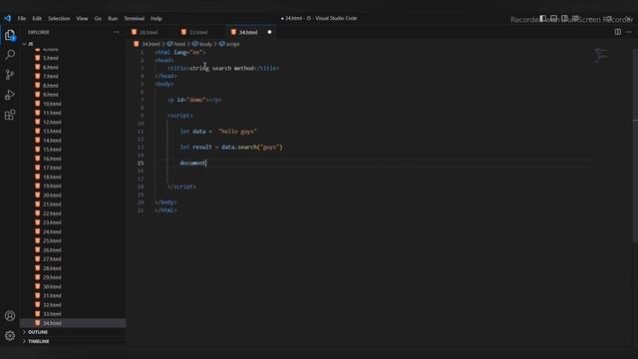Open the Go menu

pyautogui.click(x=98, y=18)
